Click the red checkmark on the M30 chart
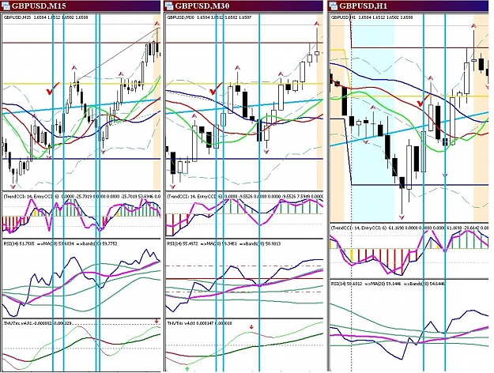The width and height of the screenshot is (494, 373). point(216,89)
